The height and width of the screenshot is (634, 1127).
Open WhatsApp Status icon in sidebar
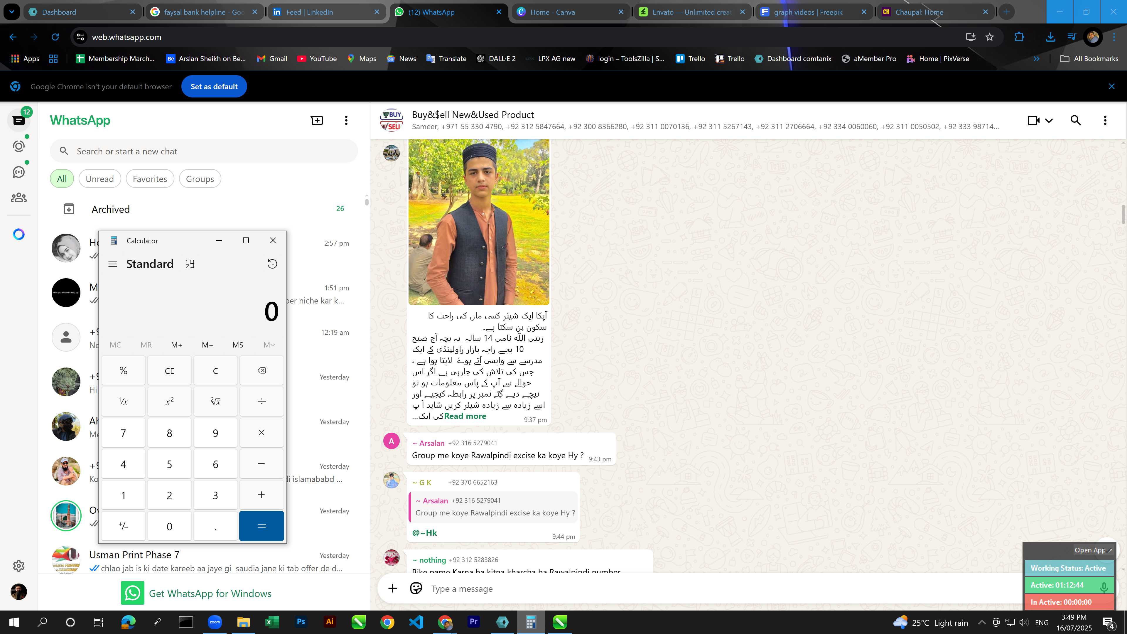click(18, 146)
